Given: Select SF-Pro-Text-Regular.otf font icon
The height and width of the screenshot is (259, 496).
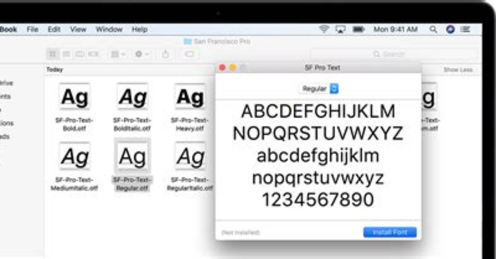Looking at the screenshot, I should point(132,156).
